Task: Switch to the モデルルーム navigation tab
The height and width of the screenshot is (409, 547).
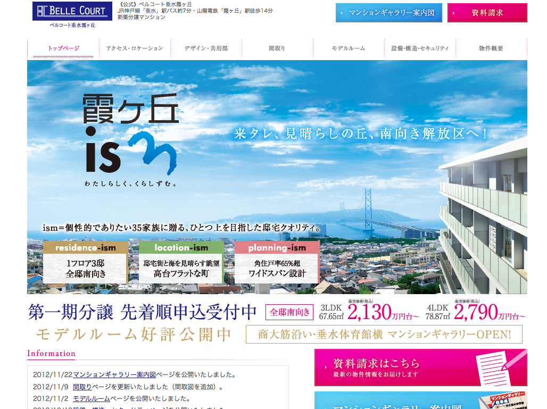Action: [x=349, y=48]
